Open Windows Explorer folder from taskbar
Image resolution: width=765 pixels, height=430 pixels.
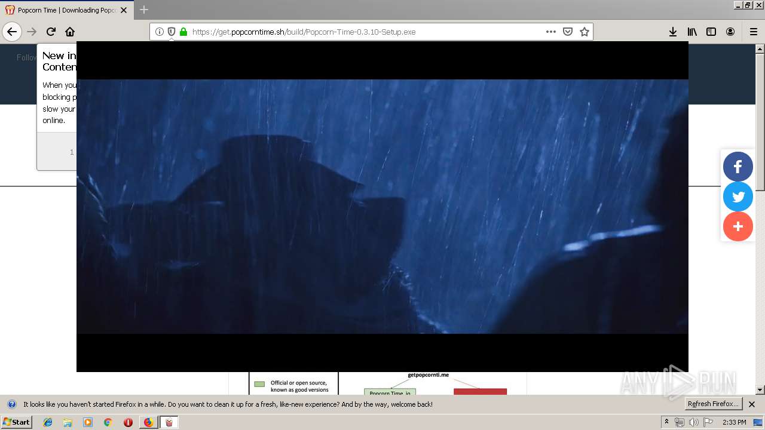(68, 422)
